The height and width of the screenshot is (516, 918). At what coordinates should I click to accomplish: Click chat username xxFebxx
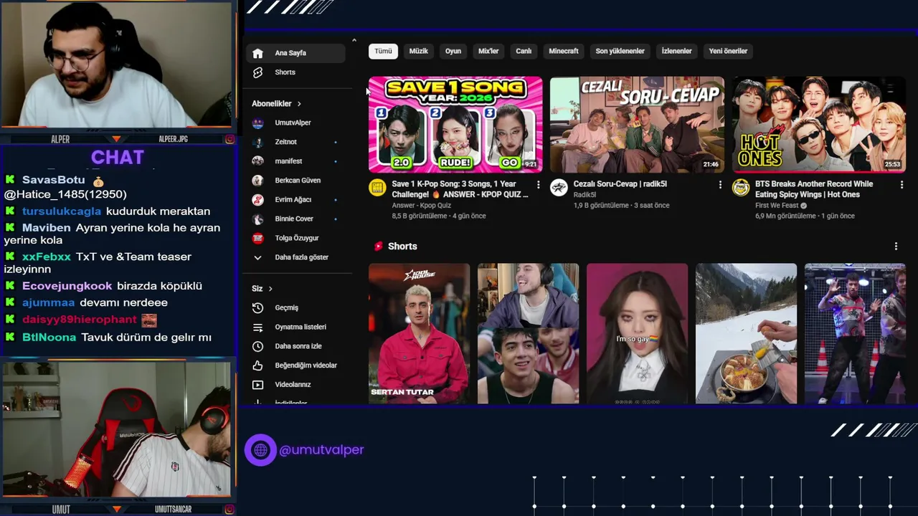[x=47, y=257]
